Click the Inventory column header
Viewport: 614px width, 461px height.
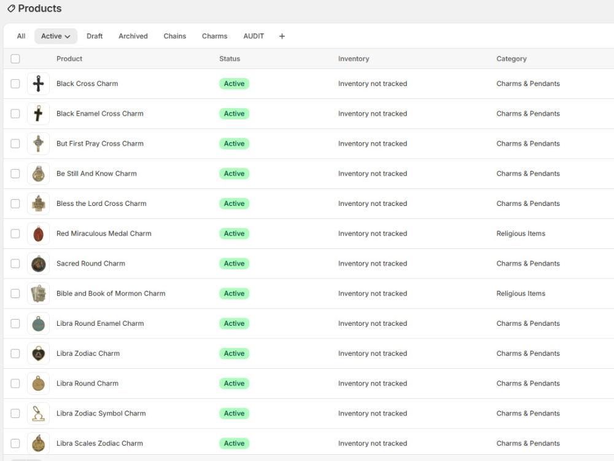coord(354,59)
